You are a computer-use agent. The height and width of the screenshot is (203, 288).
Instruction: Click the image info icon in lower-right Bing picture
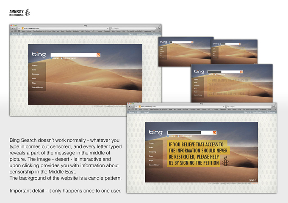click(x=255, y=180)
